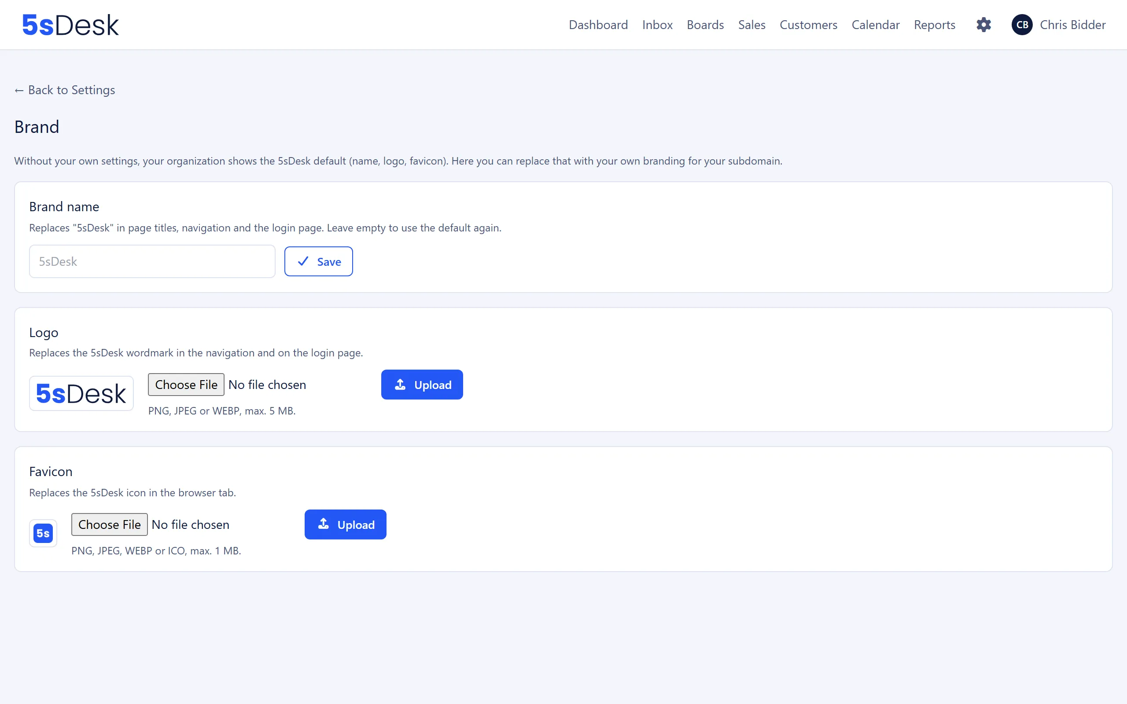Click the CB user avatar

pos(1022,25)
